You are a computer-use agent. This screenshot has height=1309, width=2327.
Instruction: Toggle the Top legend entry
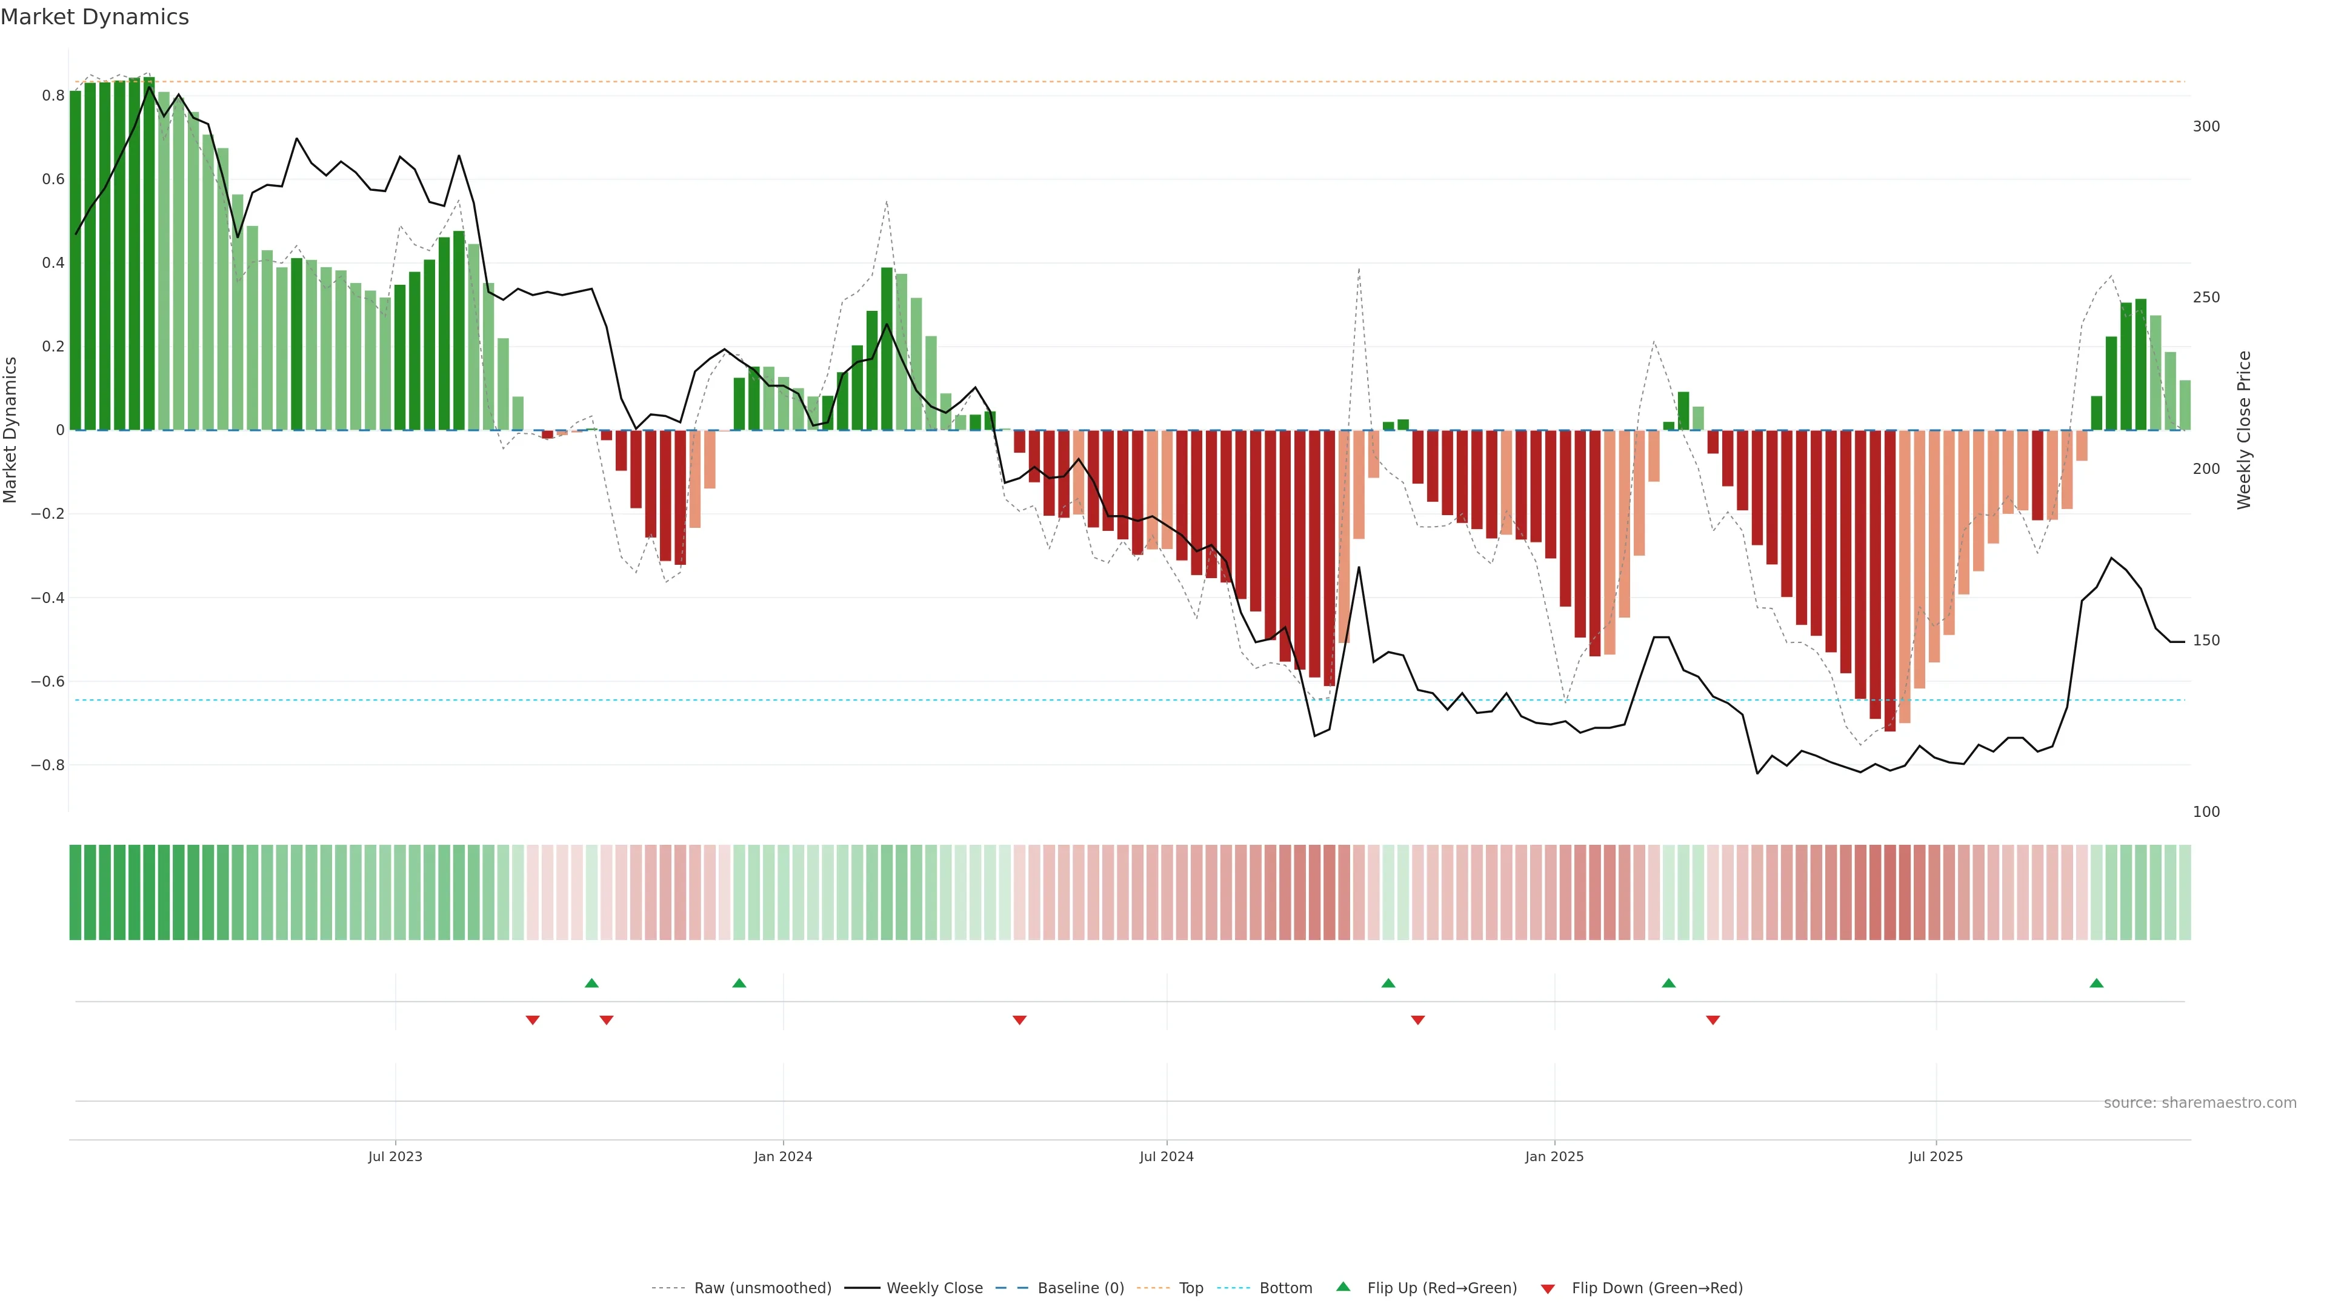pyautogui.click(x=1191, y=1288)
